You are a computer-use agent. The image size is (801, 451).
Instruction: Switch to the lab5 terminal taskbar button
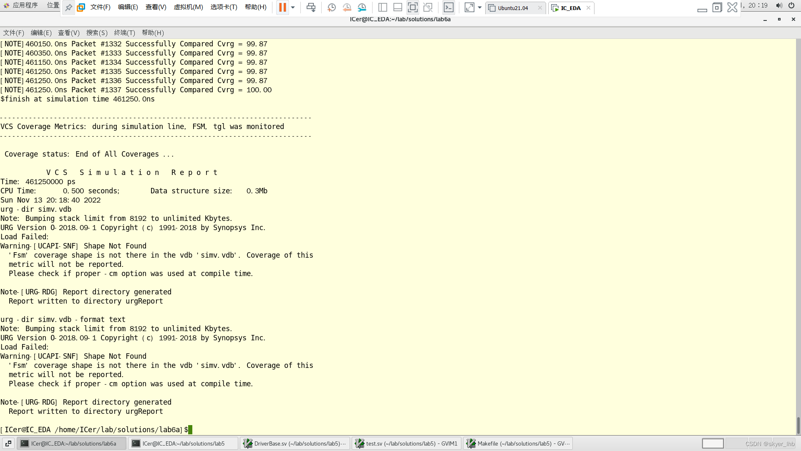tap(183, 443)
